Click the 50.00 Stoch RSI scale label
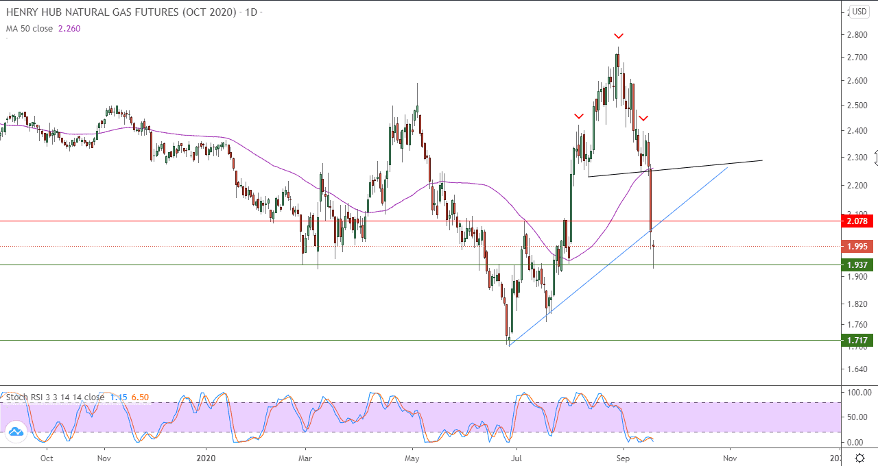 tap(859, 417)
